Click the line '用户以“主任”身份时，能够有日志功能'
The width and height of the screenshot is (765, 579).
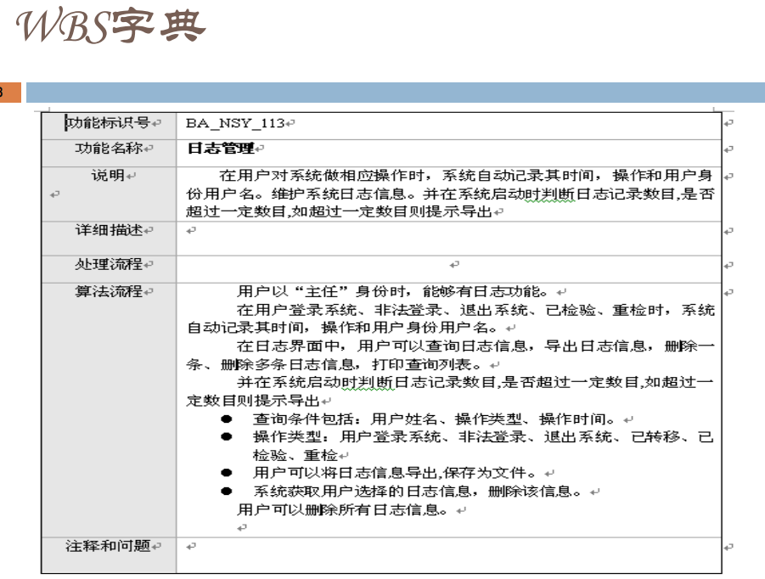click(x=391, y=292)
